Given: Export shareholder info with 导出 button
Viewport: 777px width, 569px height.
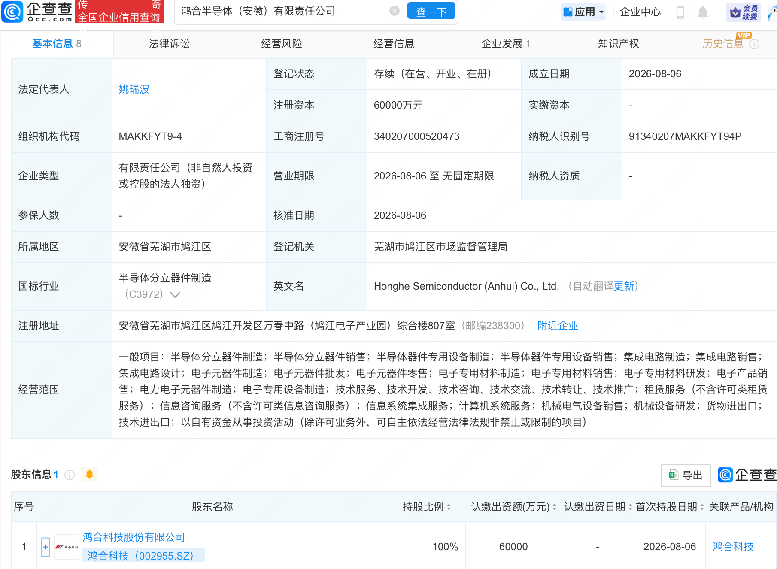Looking at the screenshot, I should [x=686, y=475].
